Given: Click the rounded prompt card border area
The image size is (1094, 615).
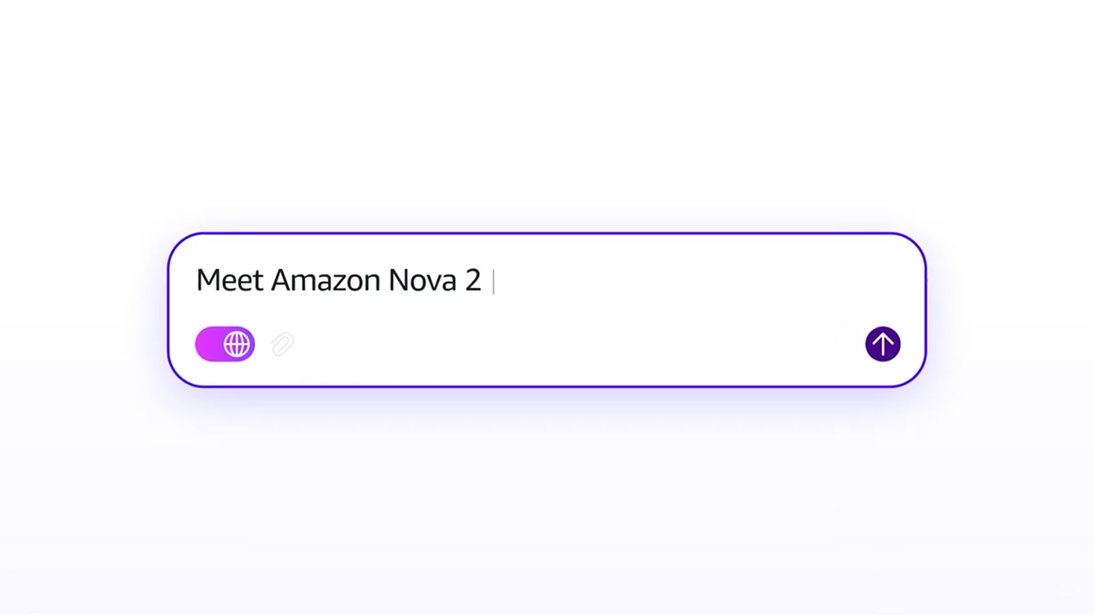Looking at the screenshot, I should coord(547,235).
